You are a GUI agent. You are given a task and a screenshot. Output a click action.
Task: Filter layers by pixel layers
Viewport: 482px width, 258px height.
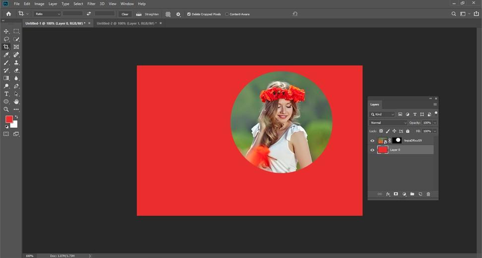(400, 114)
